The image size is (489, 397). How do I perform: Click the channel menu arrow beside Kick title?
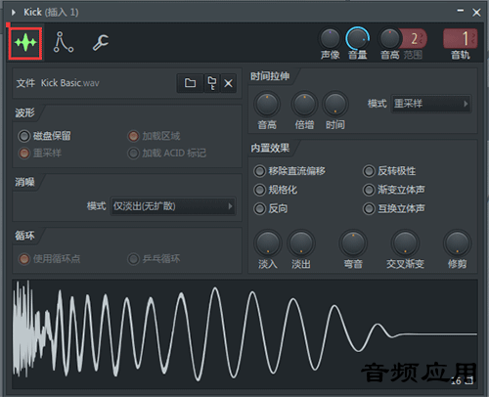(x=14, y=13)
